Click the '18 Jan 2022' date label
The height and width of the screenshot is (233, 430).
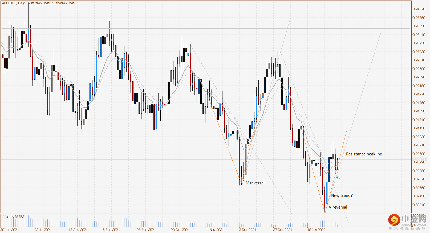pyautogui.click(x=317, y=230)
